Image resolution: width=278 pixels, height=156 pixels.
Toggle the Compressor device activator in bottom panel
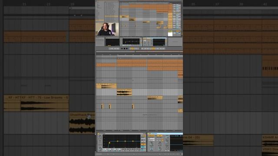(149, 134)
